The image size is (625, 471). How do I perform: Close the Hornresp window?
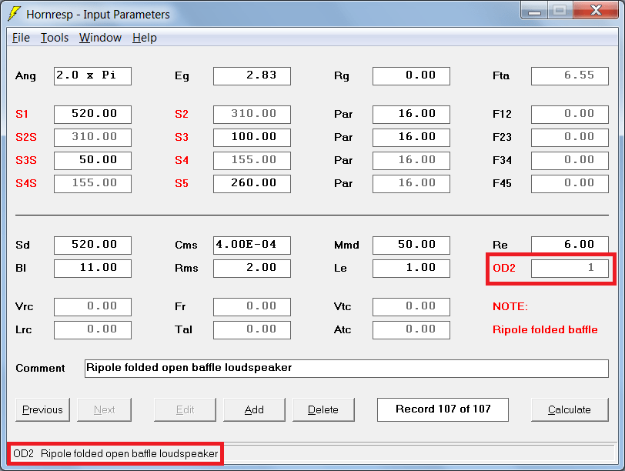tap(596, 11)
